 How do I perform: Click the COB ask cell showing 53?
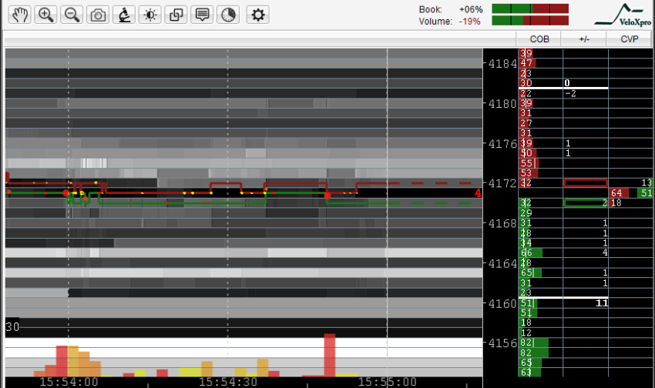pyautogui.click(x=540, y=173)
